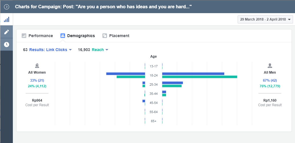
Task: Click the women 18-24 blue bar
Action: click(126, 74)
